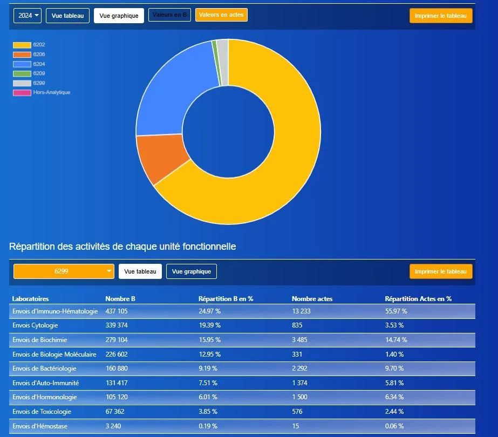This screenshot has width=498, height=437.
Task: Click the Laboratoires column header
Action: pyautogui.click(x=31, y=298)
